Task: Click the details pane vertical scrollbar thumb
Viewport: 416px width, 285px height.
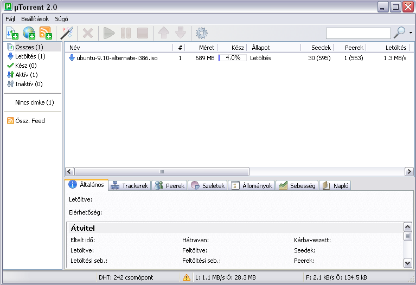Action: 407,236
